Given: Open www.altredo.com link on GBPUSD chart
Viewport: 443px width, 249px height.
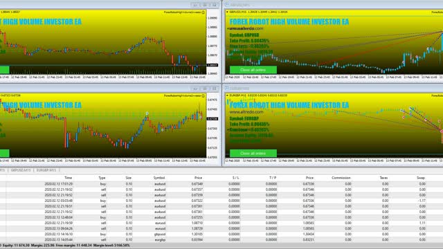Looking at the screenshot, I should [x=246, y=28].
